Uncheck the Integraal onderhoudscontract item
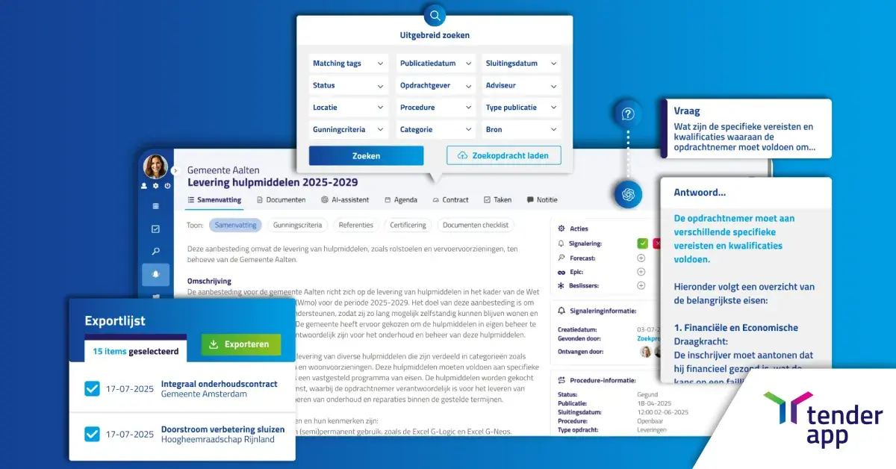896x469 pixels. coord(92,388)
